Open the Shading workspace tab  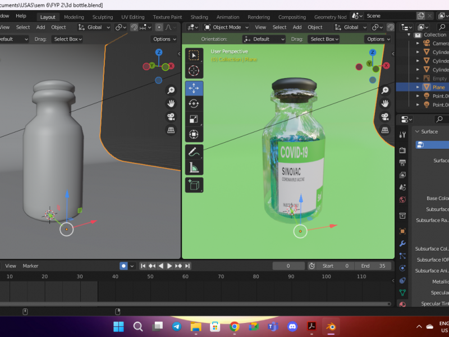199,17
